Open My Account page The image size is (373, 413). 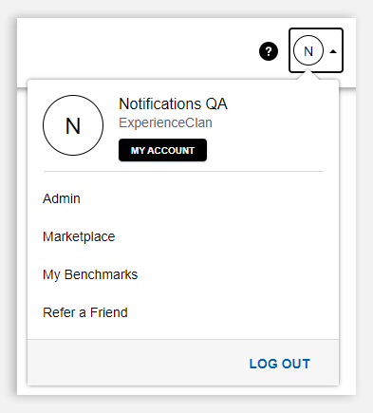[162, 150]
